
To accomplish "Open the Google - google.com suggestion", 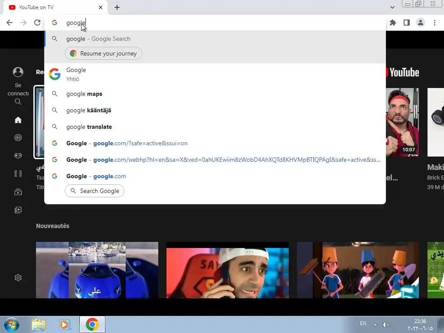I will [x=215, y=176].
